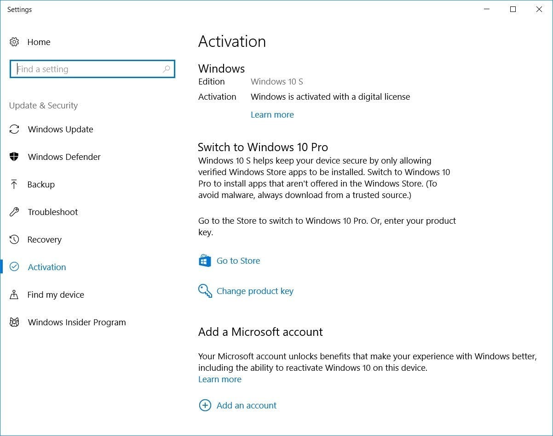
Task: Click the product key icon
Action: 205,291
